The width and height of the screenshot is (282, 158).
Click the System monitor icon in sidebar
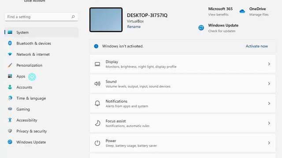[x=10, y=32]
